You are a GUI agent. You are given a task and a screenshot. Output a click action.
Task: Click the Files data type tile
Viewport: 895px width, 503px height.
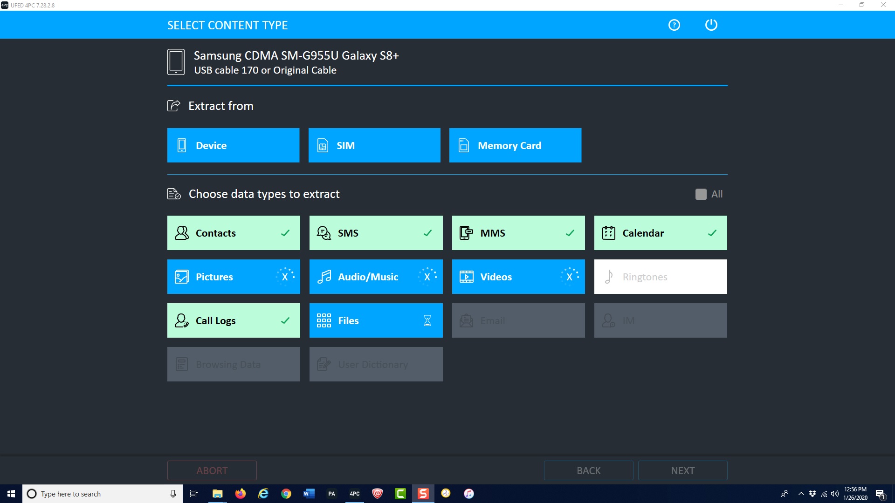click(x=376, y=320)
